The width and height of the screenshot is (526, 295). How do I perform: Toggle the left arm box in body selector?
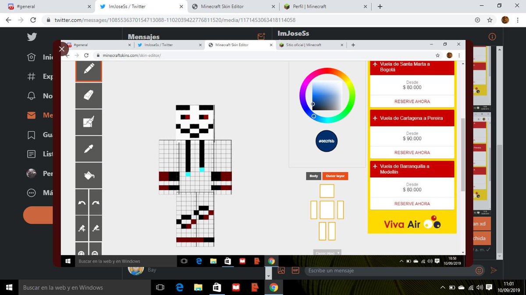(x=314, y=210)
